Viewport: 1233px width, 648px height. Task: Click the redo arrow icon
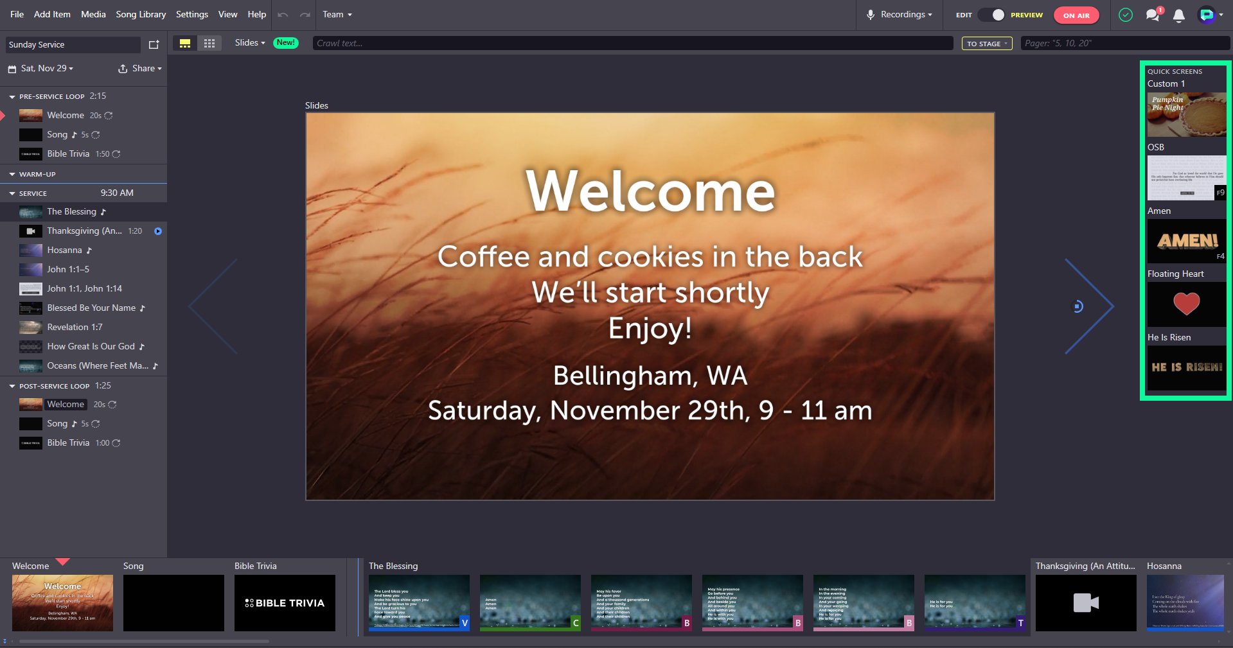coord(305,15)
